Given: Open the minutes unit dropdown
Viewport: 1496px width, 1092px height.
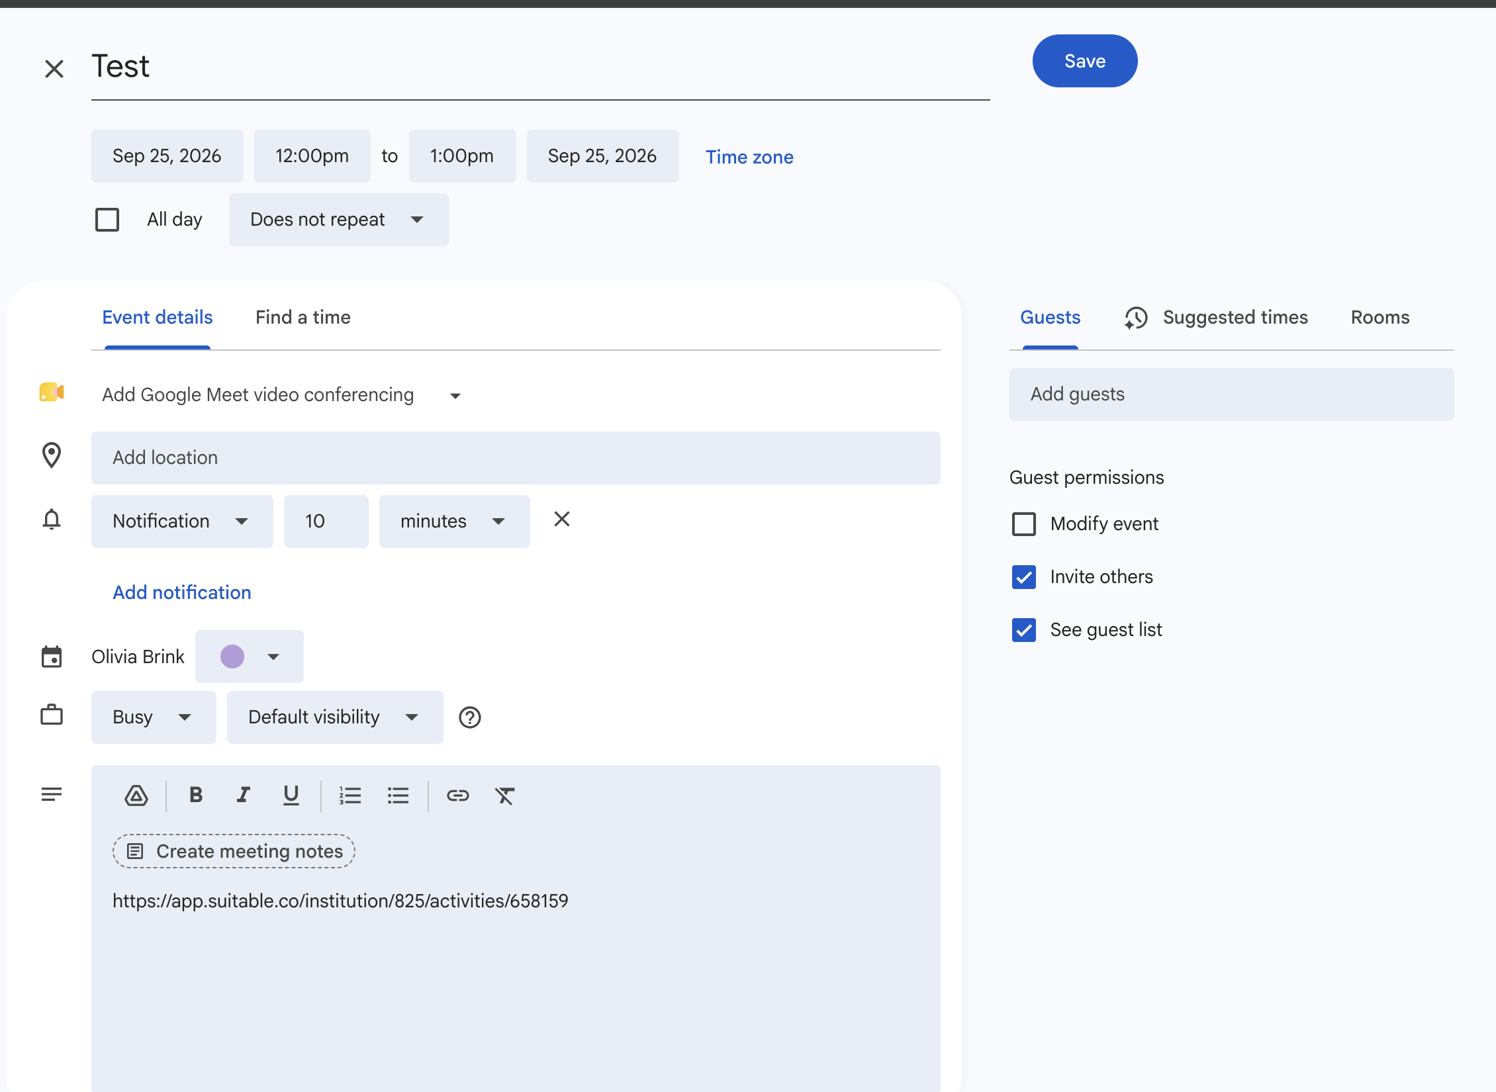Looking at the screenshot, I should click(454, 522).
